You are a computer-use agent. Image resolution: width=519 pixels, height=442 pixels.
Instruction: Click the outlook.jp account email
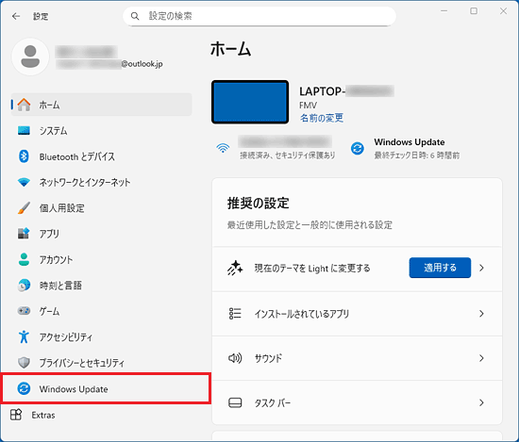point(109,64)
